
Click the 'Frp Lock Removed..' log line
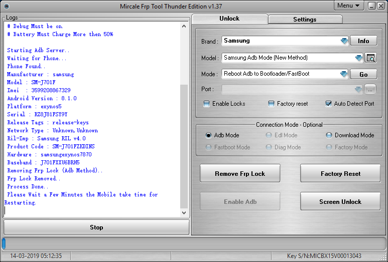point(34,178)
